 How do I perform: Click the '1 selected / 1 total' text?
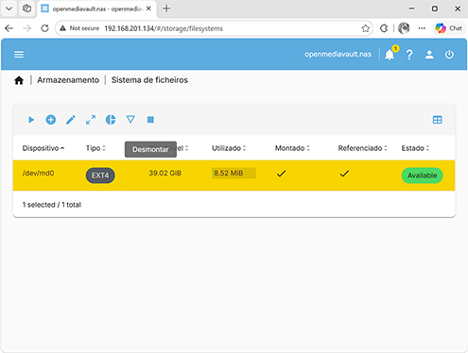pos(52,205)
